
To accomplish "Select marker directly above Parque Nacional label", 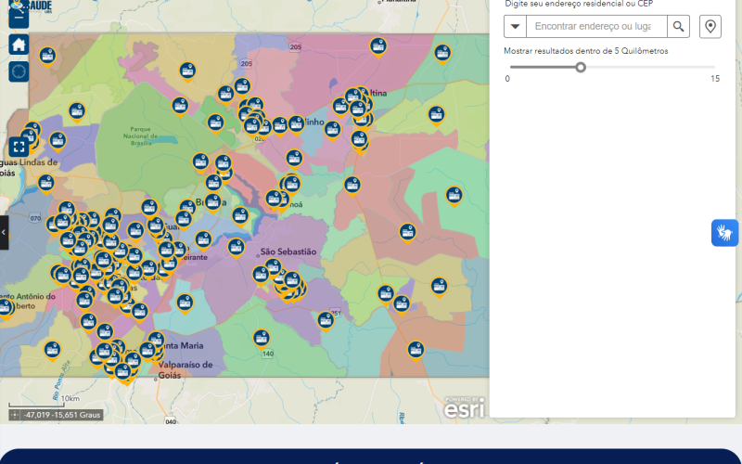I will tap(180, 106).
